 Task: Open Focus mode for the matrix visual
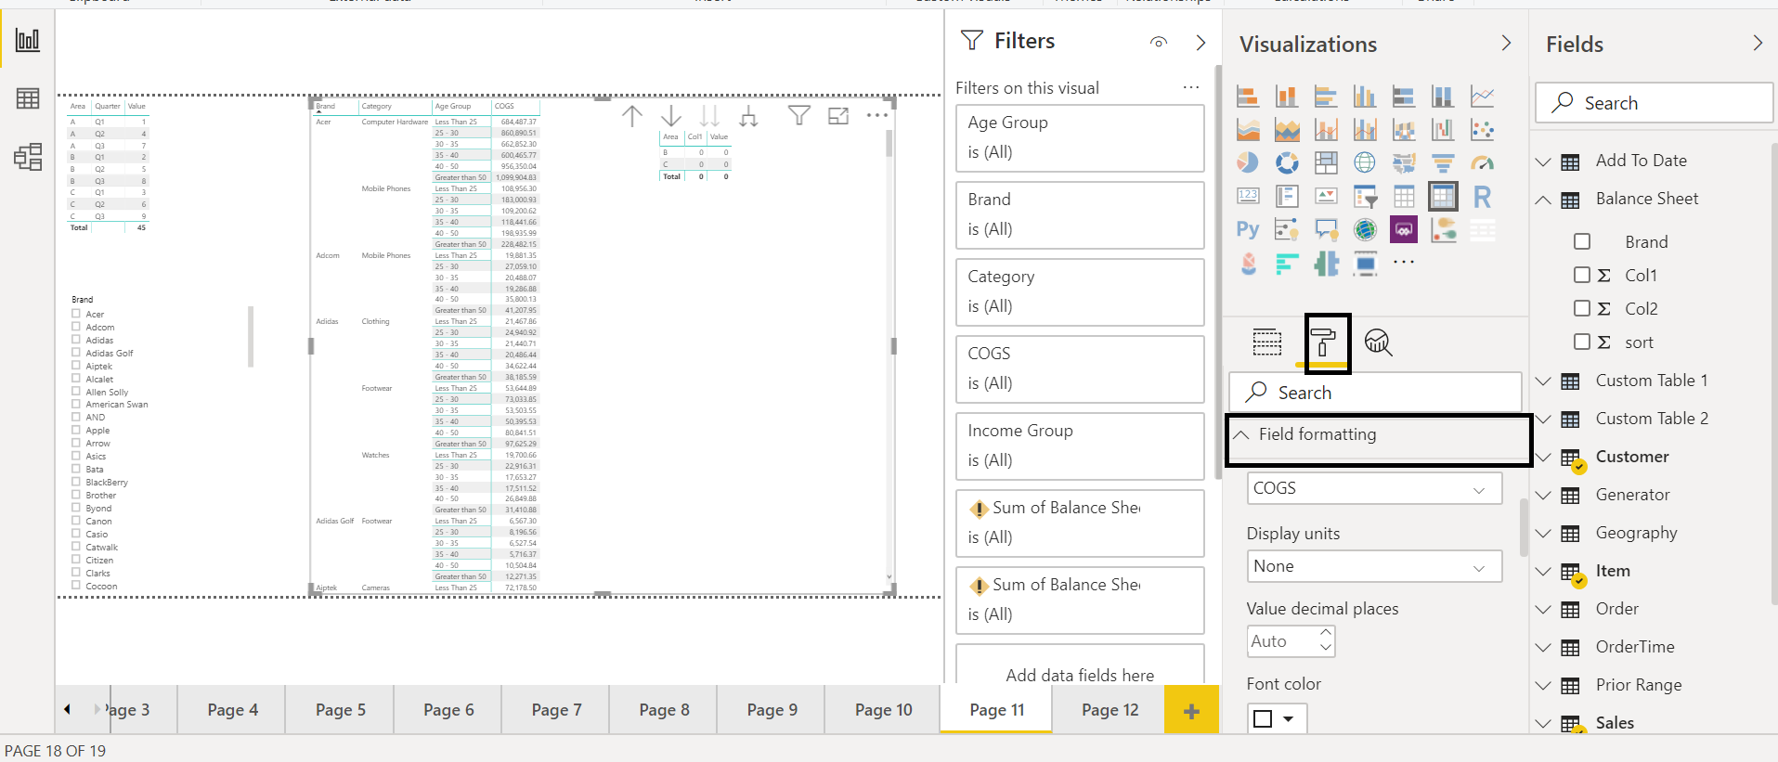click(x=838, y=116)
